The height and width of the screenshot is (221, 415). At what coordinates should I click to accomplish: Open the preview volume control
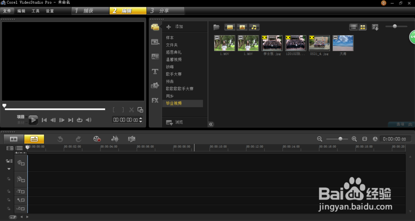pos(89,120)
